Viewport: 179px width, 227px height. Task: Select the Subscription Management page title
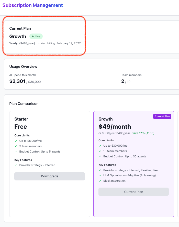pyautogui.click(x=33, y=5)
